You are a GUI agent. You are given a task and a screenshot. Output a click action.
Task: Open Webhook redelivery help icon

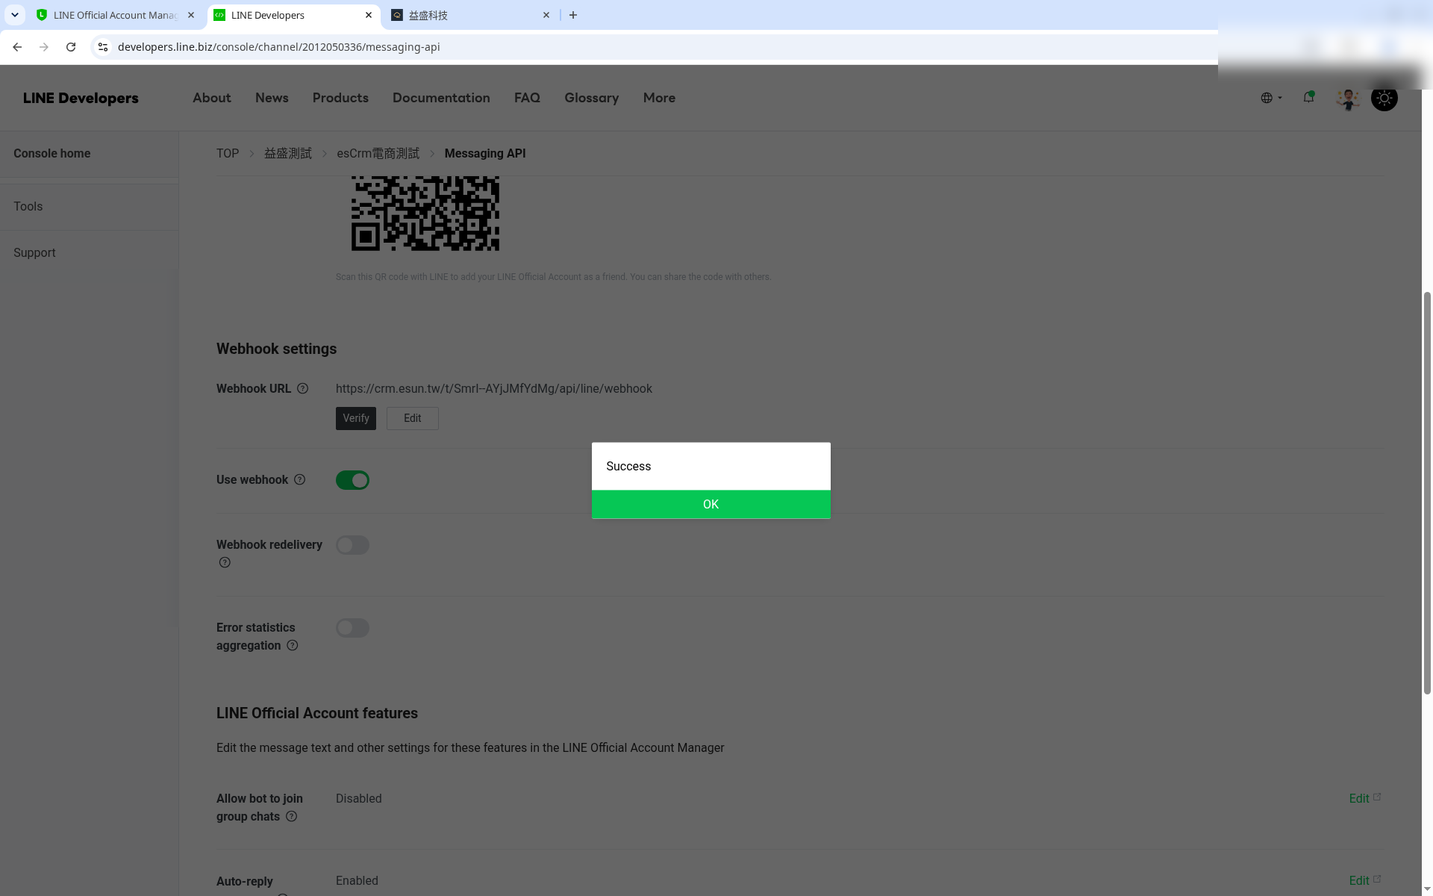point(225,562)
